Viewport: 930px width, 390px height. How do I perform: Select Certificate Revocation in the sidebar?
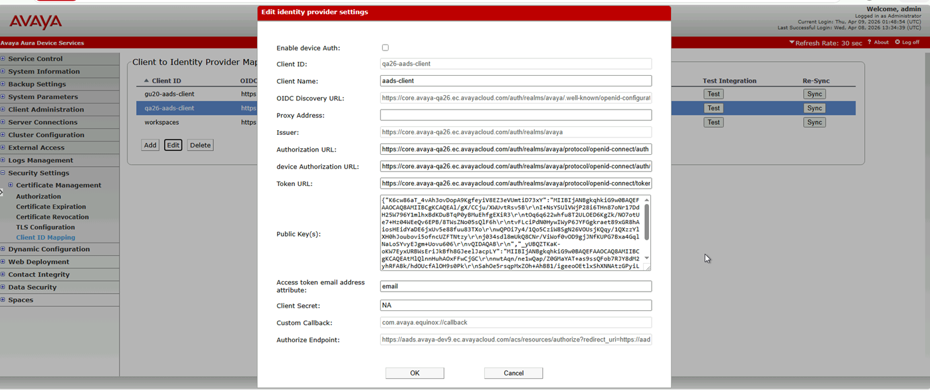(52, 217)
